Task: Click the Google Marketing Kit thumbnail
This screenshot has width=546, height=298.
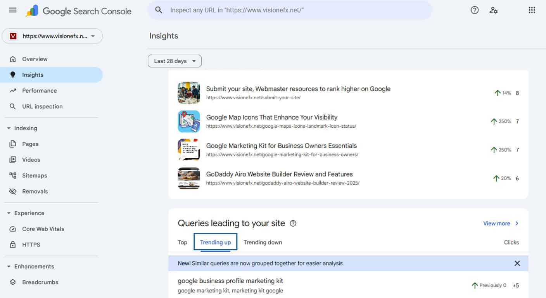Action: (189, 150)
